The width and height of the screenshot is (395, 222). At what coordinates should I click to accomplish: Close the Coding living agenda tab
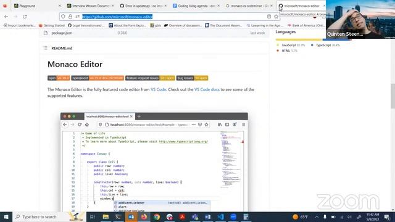pyautogui.click(x=218, y=6)
